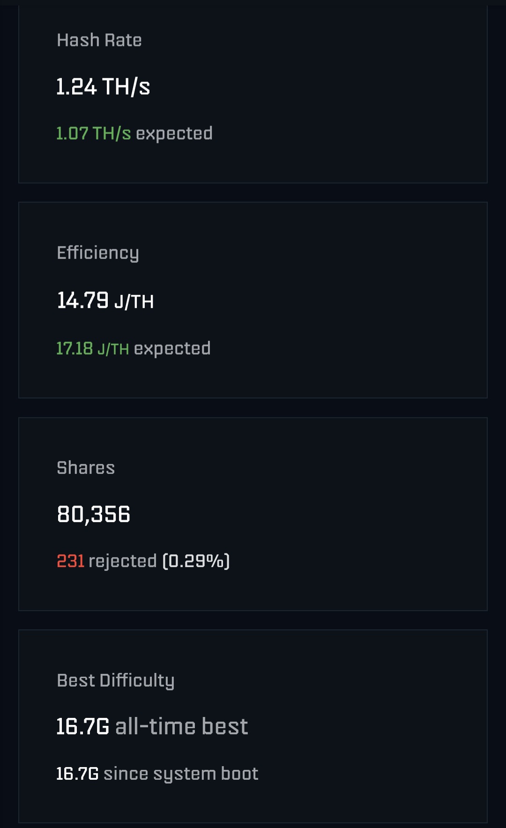Screen dimensions: 506x828
Task: Select the large 16.7G all-time value
Action: pos(82,727)
